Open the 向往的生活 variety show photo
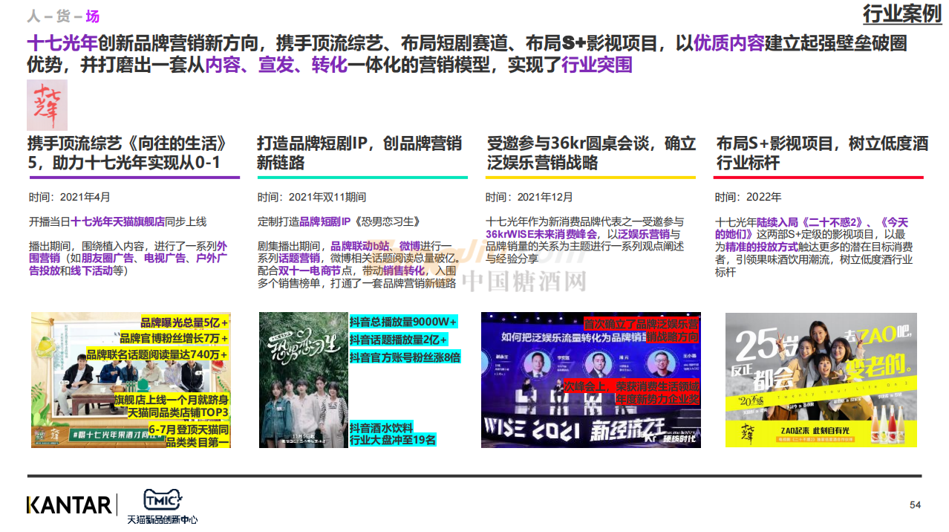Screen dimensions: 949x532 coord(131,380)
